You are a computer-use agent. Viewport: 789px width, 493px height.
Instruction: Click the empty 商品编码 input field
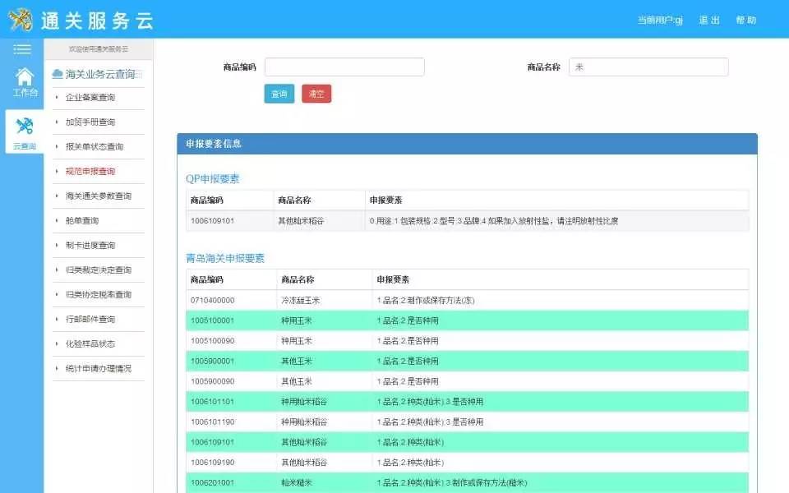344,67
